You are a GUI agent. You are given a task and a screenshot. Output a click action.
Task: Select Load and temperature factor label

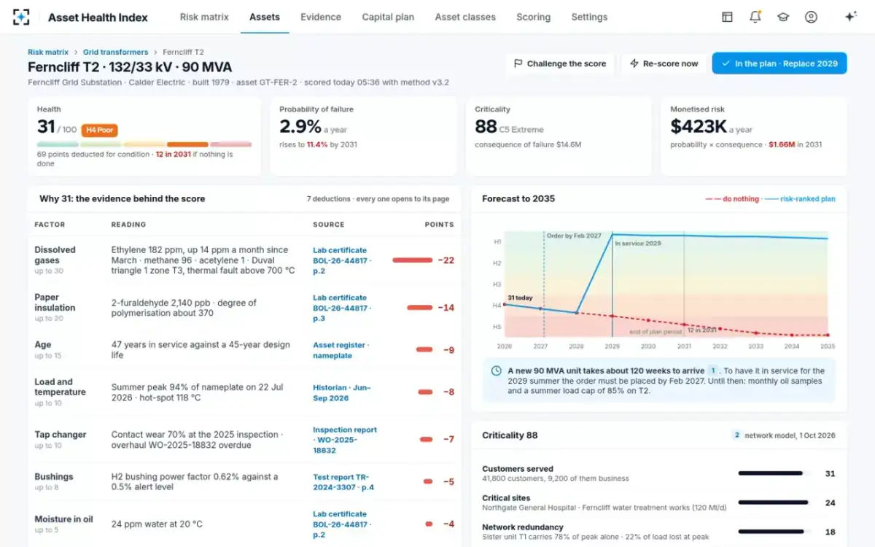click(x=60, y=387)
